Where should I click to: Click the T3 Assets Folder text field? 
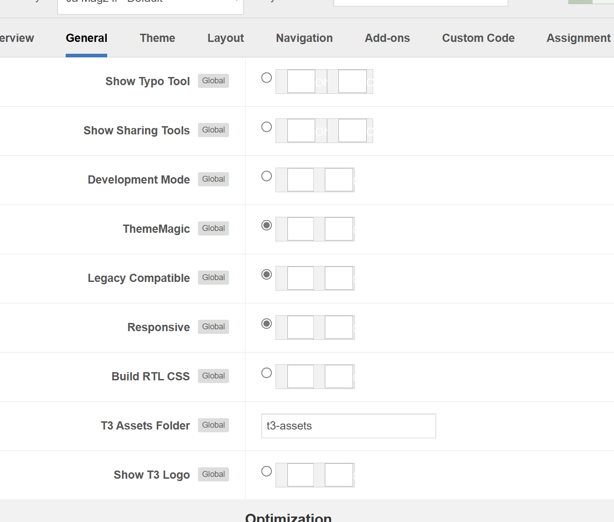coord(349,426)
